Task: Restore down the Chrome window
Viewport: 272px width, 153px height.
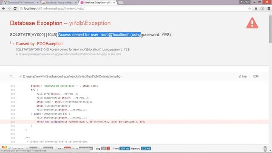Action: click(x=260, y=2)
